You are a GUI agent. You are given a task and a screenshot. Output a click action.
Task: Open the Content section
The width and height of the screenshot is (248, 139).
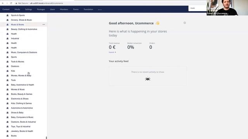pyautogui.click(x=6, y=9)
